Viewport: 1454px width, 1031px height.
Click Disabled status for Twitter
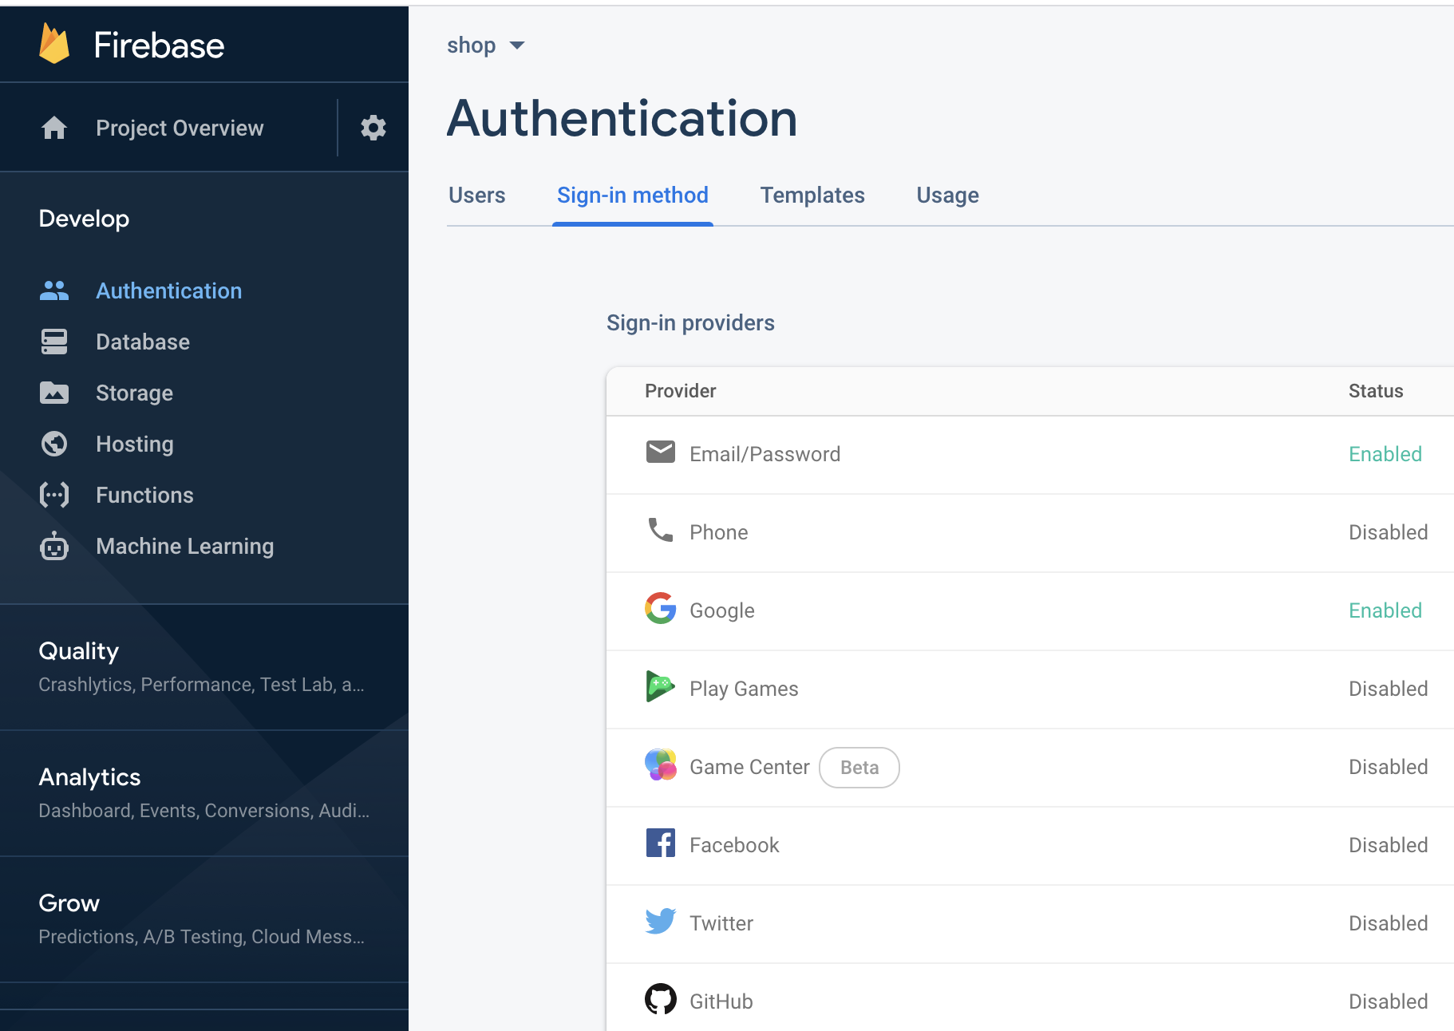pyautogui.click(x=1389, y=923)
